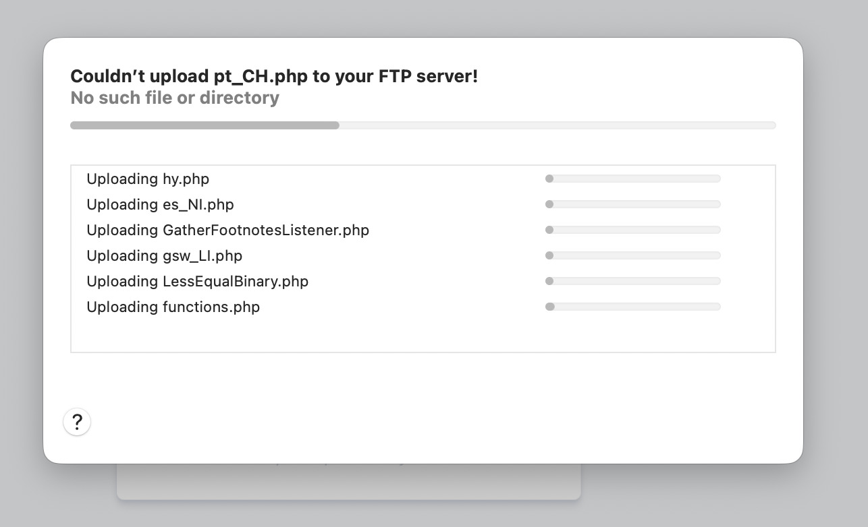The width and height of the screenshot is (868, 527).
Task: Select the Uploading GatherFootnotesListener.php entry
Action: tap(227, 230)
